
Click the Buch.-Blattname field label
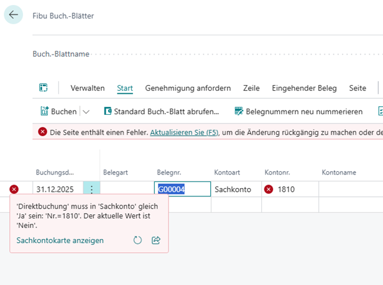61,53
